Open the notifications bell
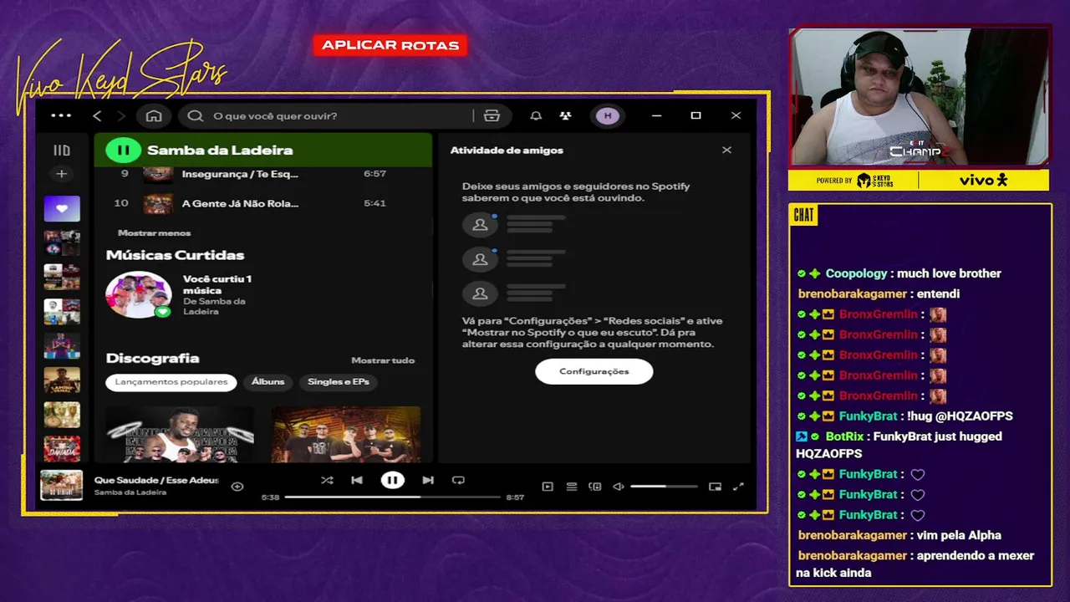The width and height of the screenshot is (1070, 602). tap(536, 116)
